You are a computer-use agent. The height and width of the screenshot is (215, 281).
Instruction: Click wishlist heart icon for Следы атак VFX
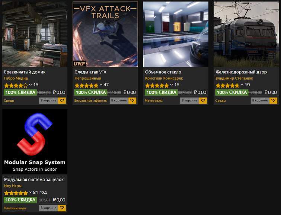click(132, 101)
